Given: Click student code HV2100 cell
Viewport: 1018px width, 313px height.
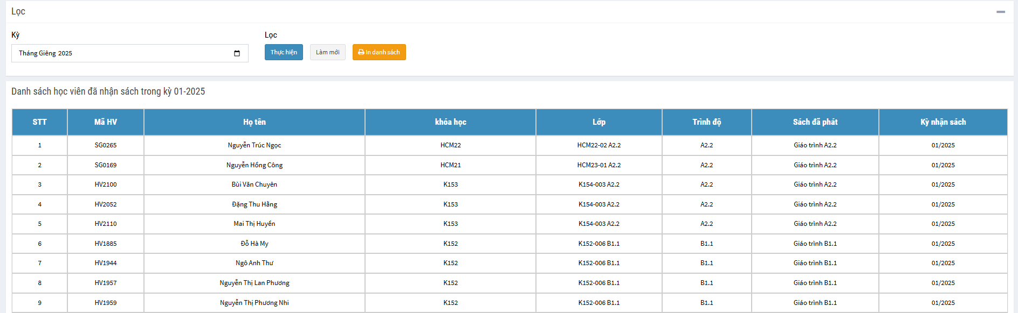Looking at the screenshot, I should (x=106, y=184).
